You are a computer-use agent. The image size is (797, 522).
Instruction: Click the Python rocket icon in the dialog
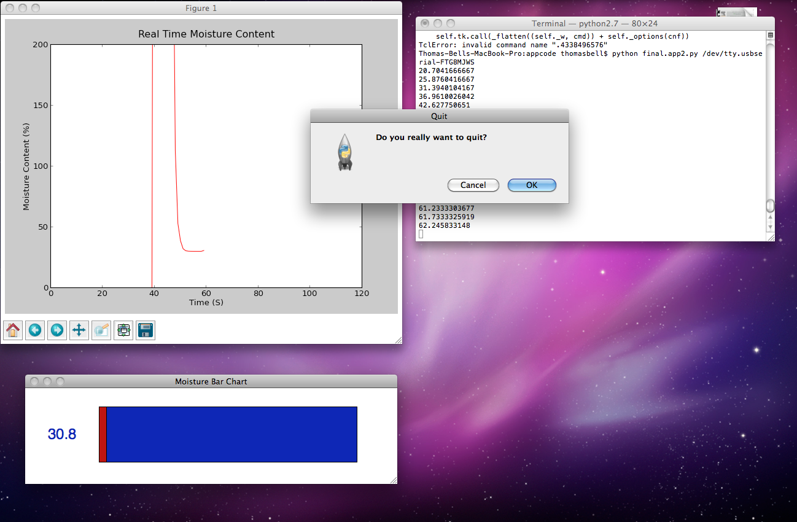pos(344,152)
